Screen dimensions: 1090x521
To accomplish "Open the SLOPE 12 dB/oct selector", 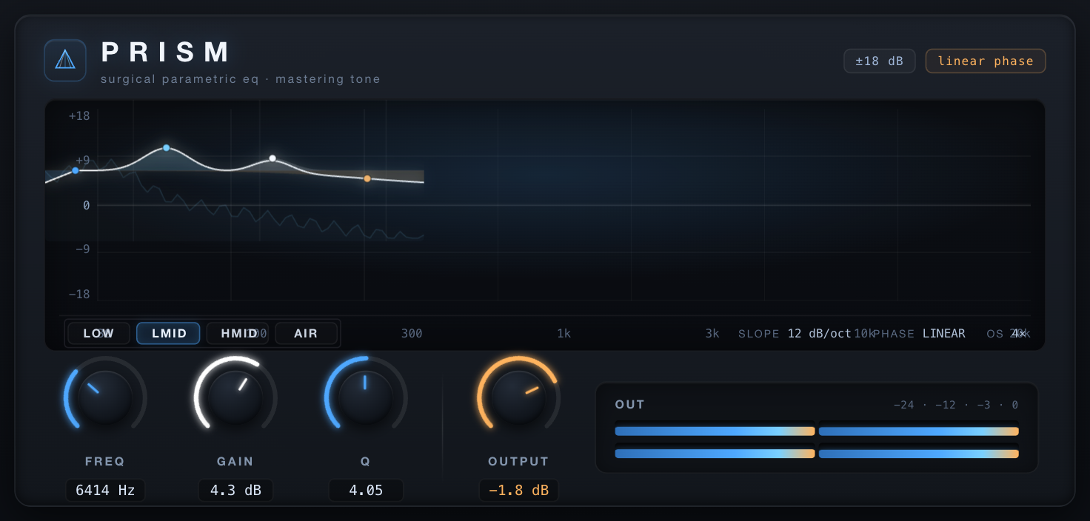I will click(x=795, y=334).
